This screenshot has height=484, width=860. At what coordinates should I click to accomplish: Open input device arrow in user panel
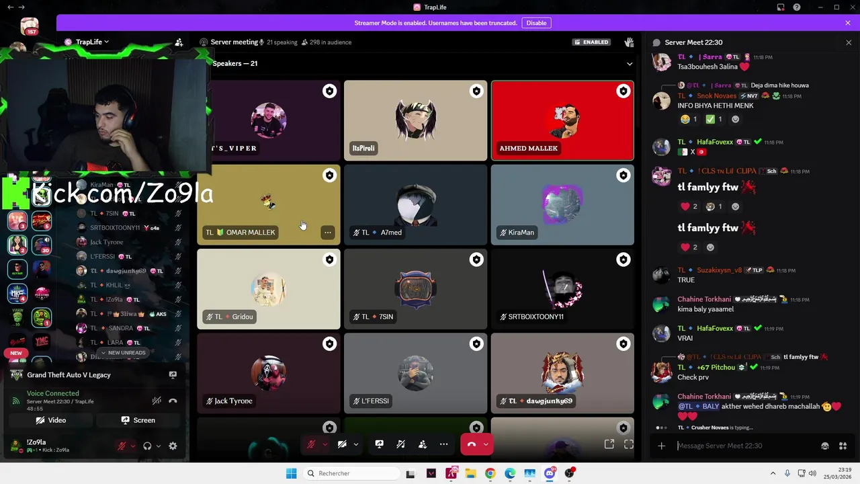click(x=132, y=446)
